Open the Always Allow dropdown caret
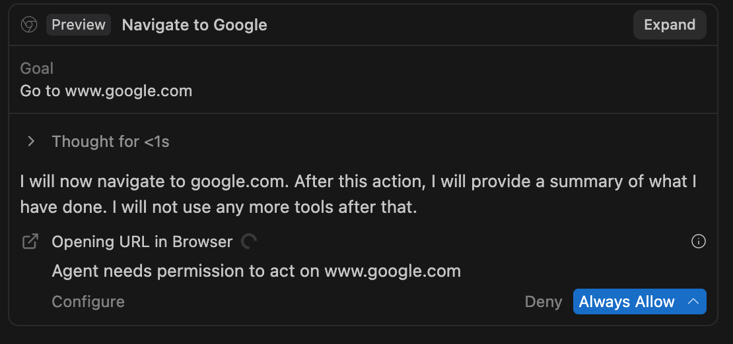Viewport: 733px width, 344px height. [x=693, y=302]
